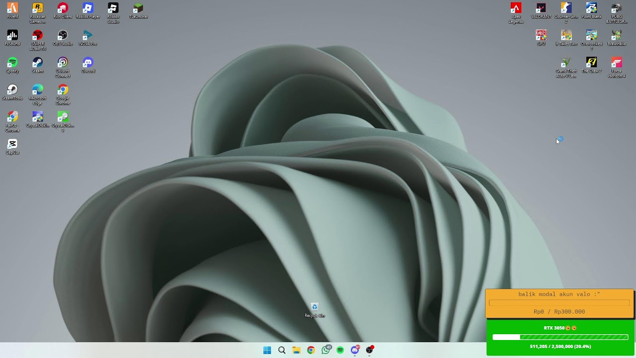Open WhatsApp from the taskbar
Image resolution: width=636 pixels, height=358 pixels.
click(326, 350)
